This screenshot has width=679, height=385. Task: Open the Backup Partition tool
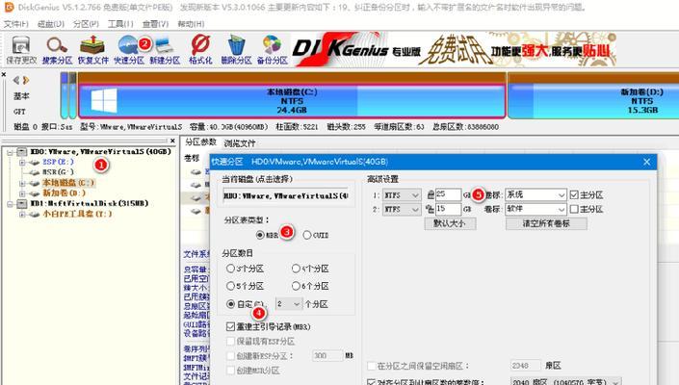(x=273, y=50)
